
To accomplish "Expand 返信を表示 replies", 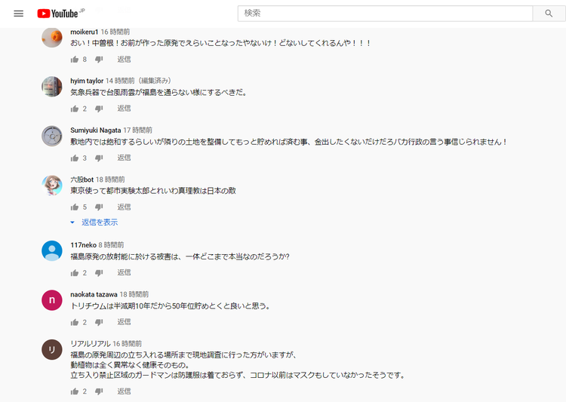I will coord(94,222).
